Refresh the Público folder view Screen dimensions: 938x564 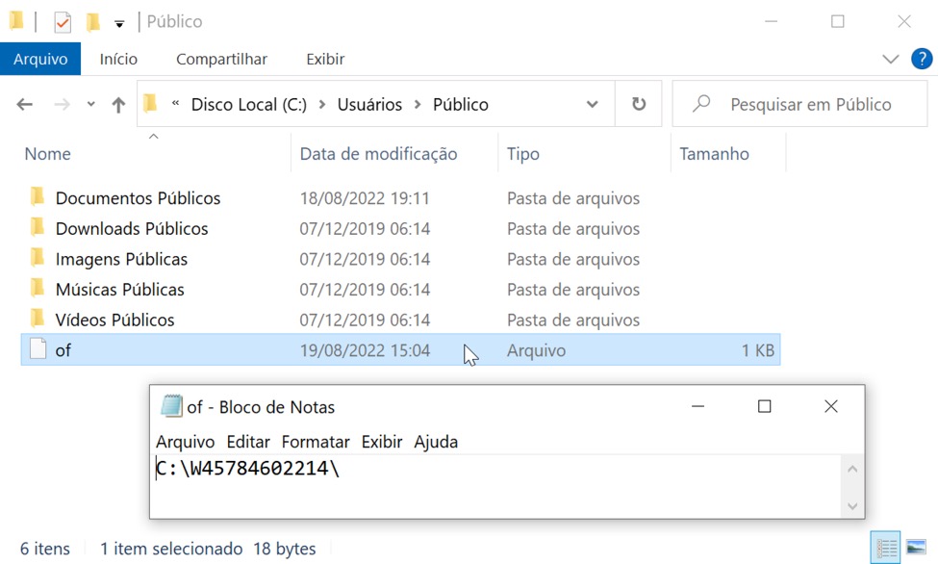pos(639,105)
